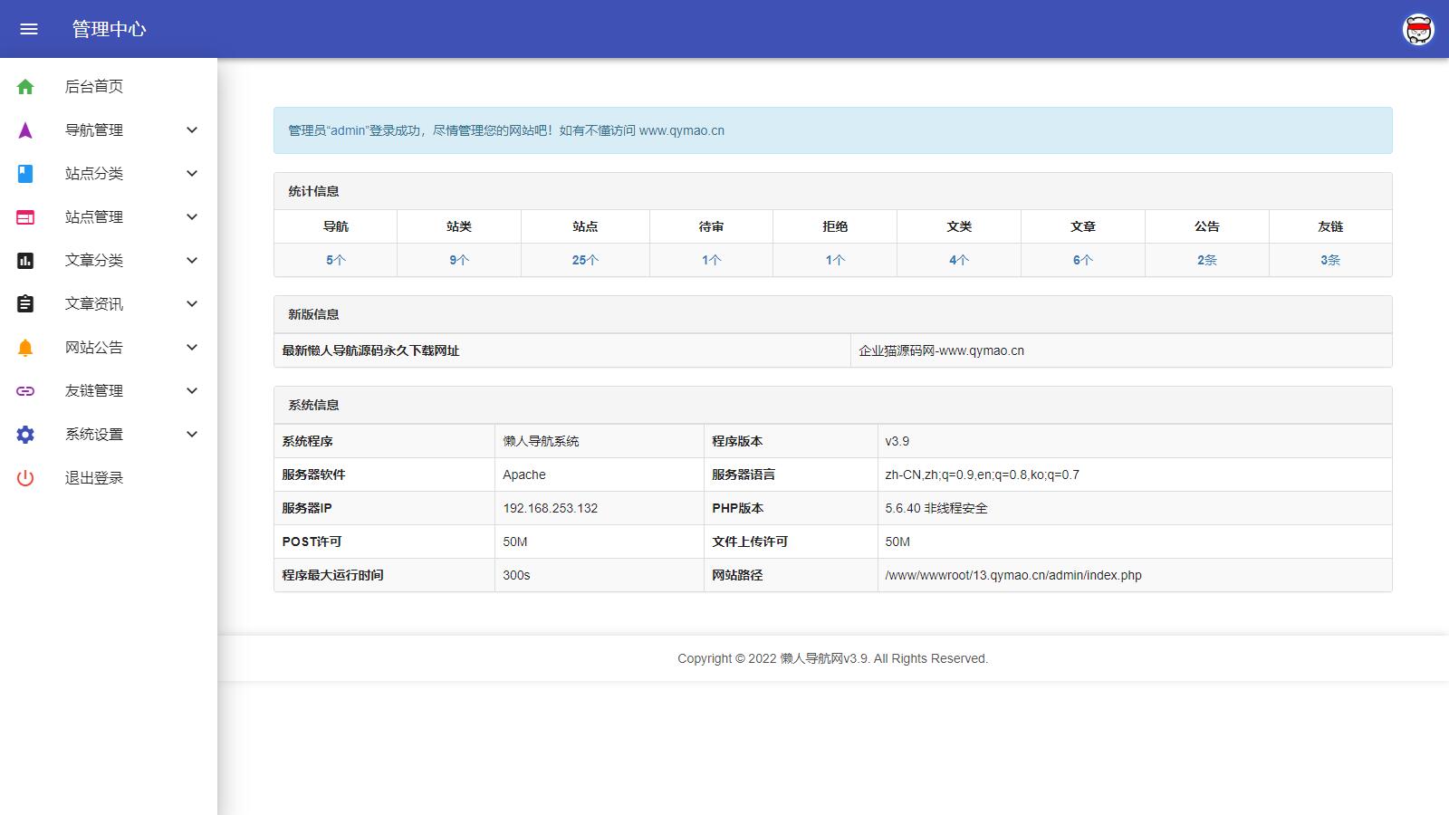The image size is (1449, 815).
Task: Click the hamburger menu icon
Action: (x=29, y=29)
